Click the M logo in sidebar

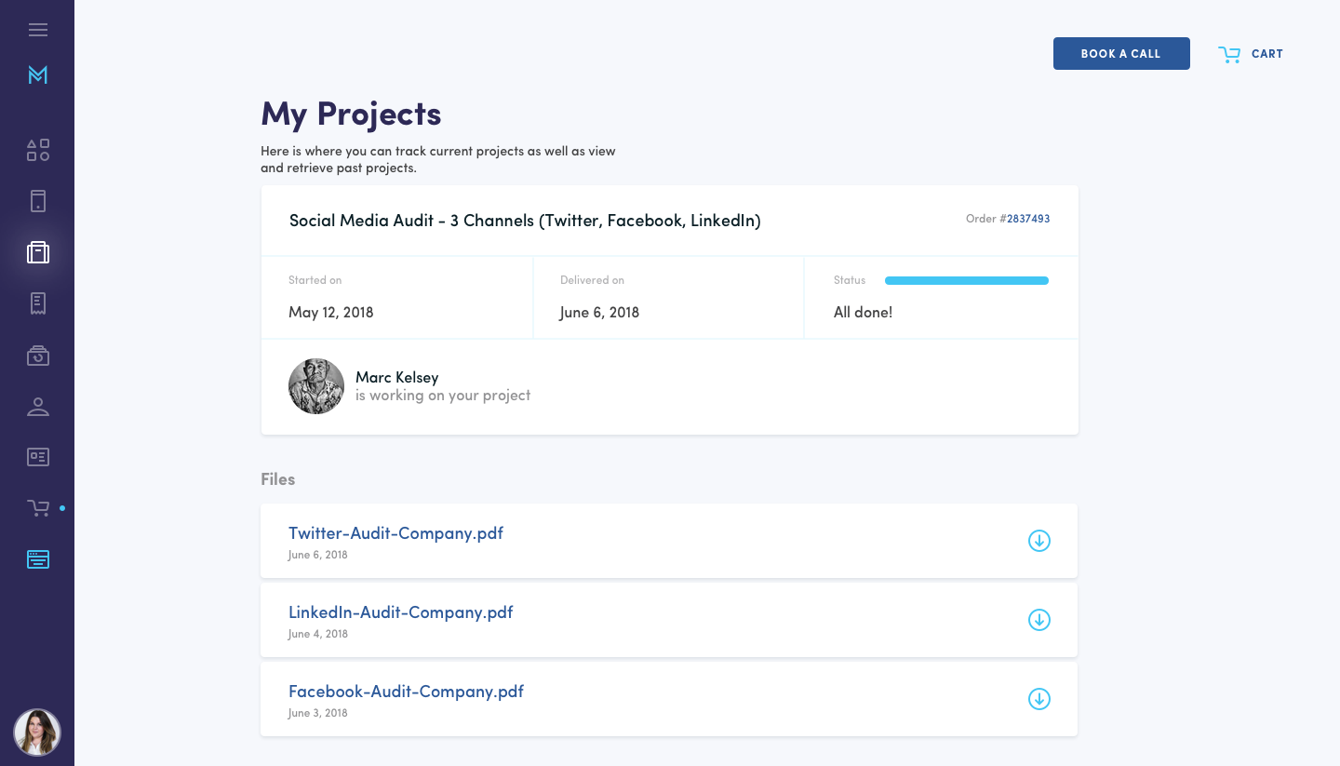click(38, 75)
